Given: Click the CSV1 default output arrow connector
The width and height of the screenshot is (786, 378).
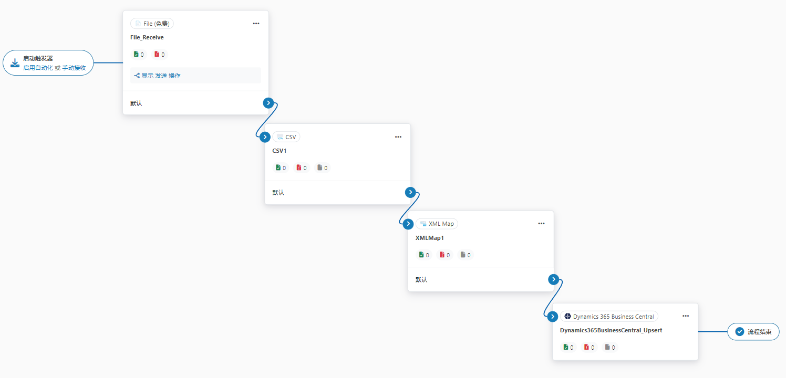Looking at the screenshot, I should [x=410, y=192].
